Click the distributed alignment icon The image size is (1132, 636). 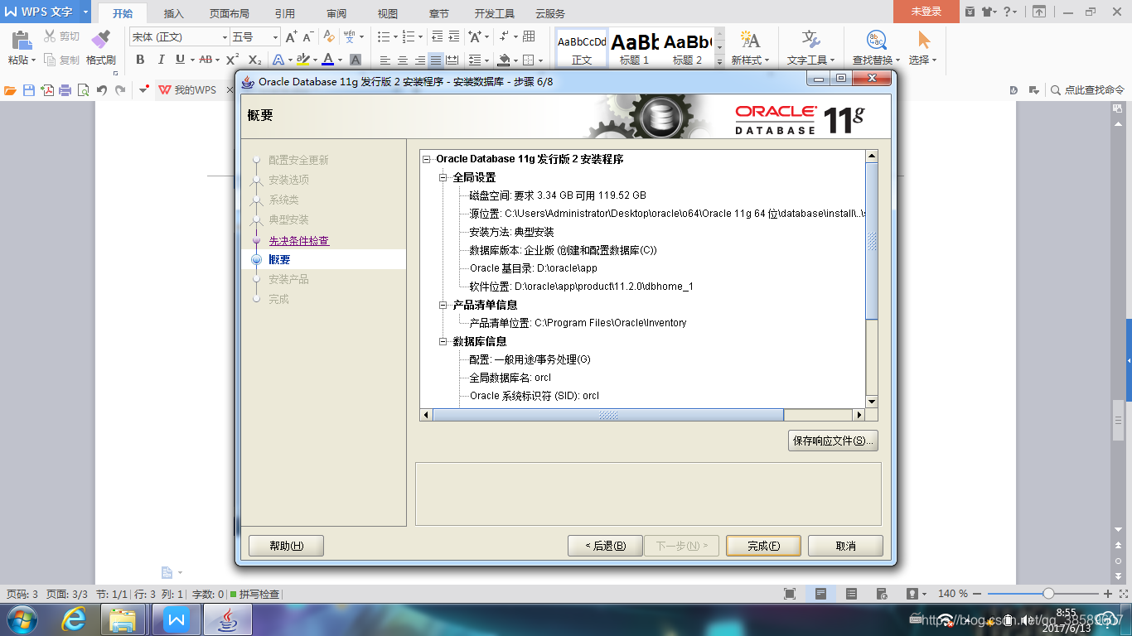(x=452, y=60)
